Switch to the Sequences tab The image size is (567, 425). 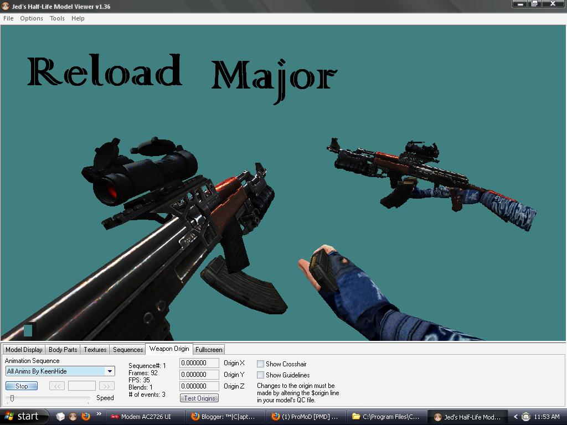pos(127,349)
